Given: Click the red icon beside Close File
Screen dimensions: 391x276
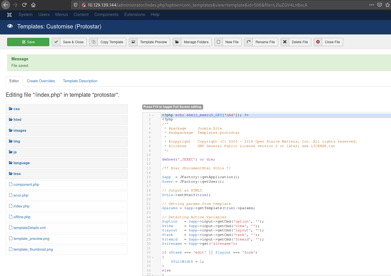Looking at the screenshot, I should (318, 42).
